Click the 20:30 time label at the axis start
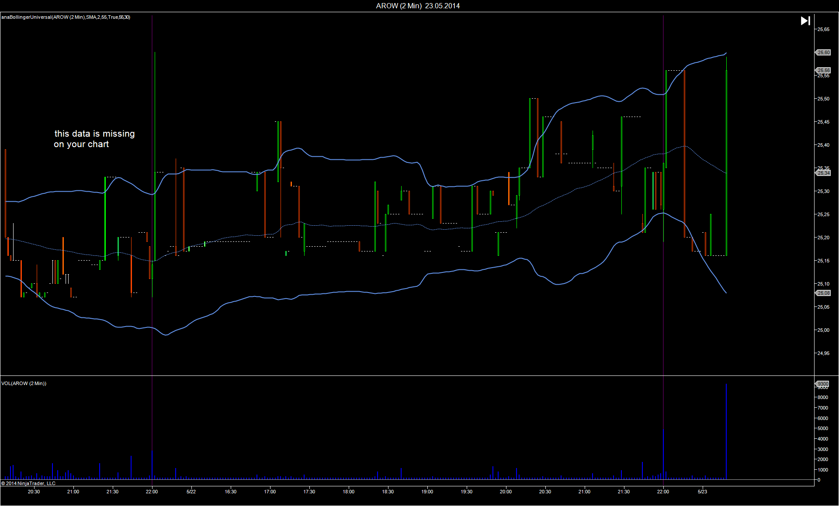839x506 pixels. (34, 492)
